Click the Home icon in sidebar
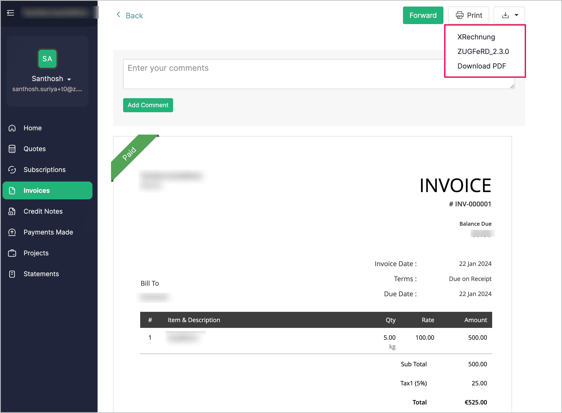This screenshot has height=413, width=562. (x=12, y=128)
